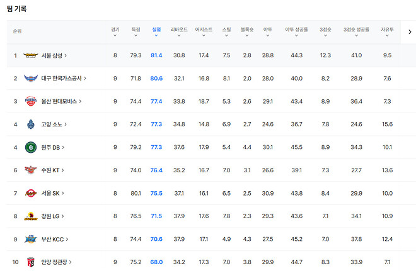Open the 원주 DB team logo
This screenshot has height=271, width=416.
point(31,147)
